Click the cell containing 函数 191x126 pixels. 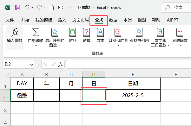pos(22,96)
